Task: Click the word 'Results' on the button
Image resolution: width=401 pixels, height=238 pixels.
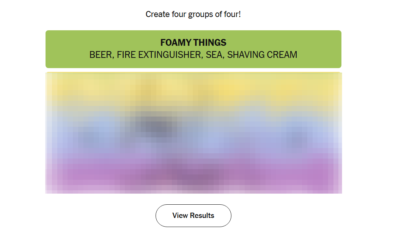Action: point(202,216)
